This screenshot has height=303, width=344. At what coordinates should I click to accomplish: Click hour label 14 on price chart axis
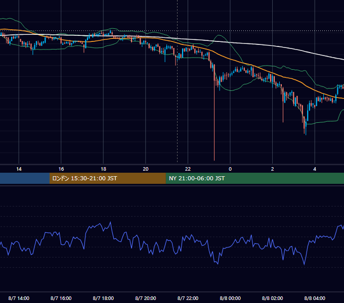[19, 169]
